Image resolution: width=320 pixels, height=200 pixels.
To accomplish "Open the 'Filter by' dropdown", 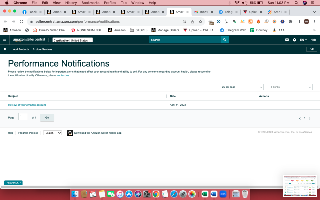I will tap(291, 87).
